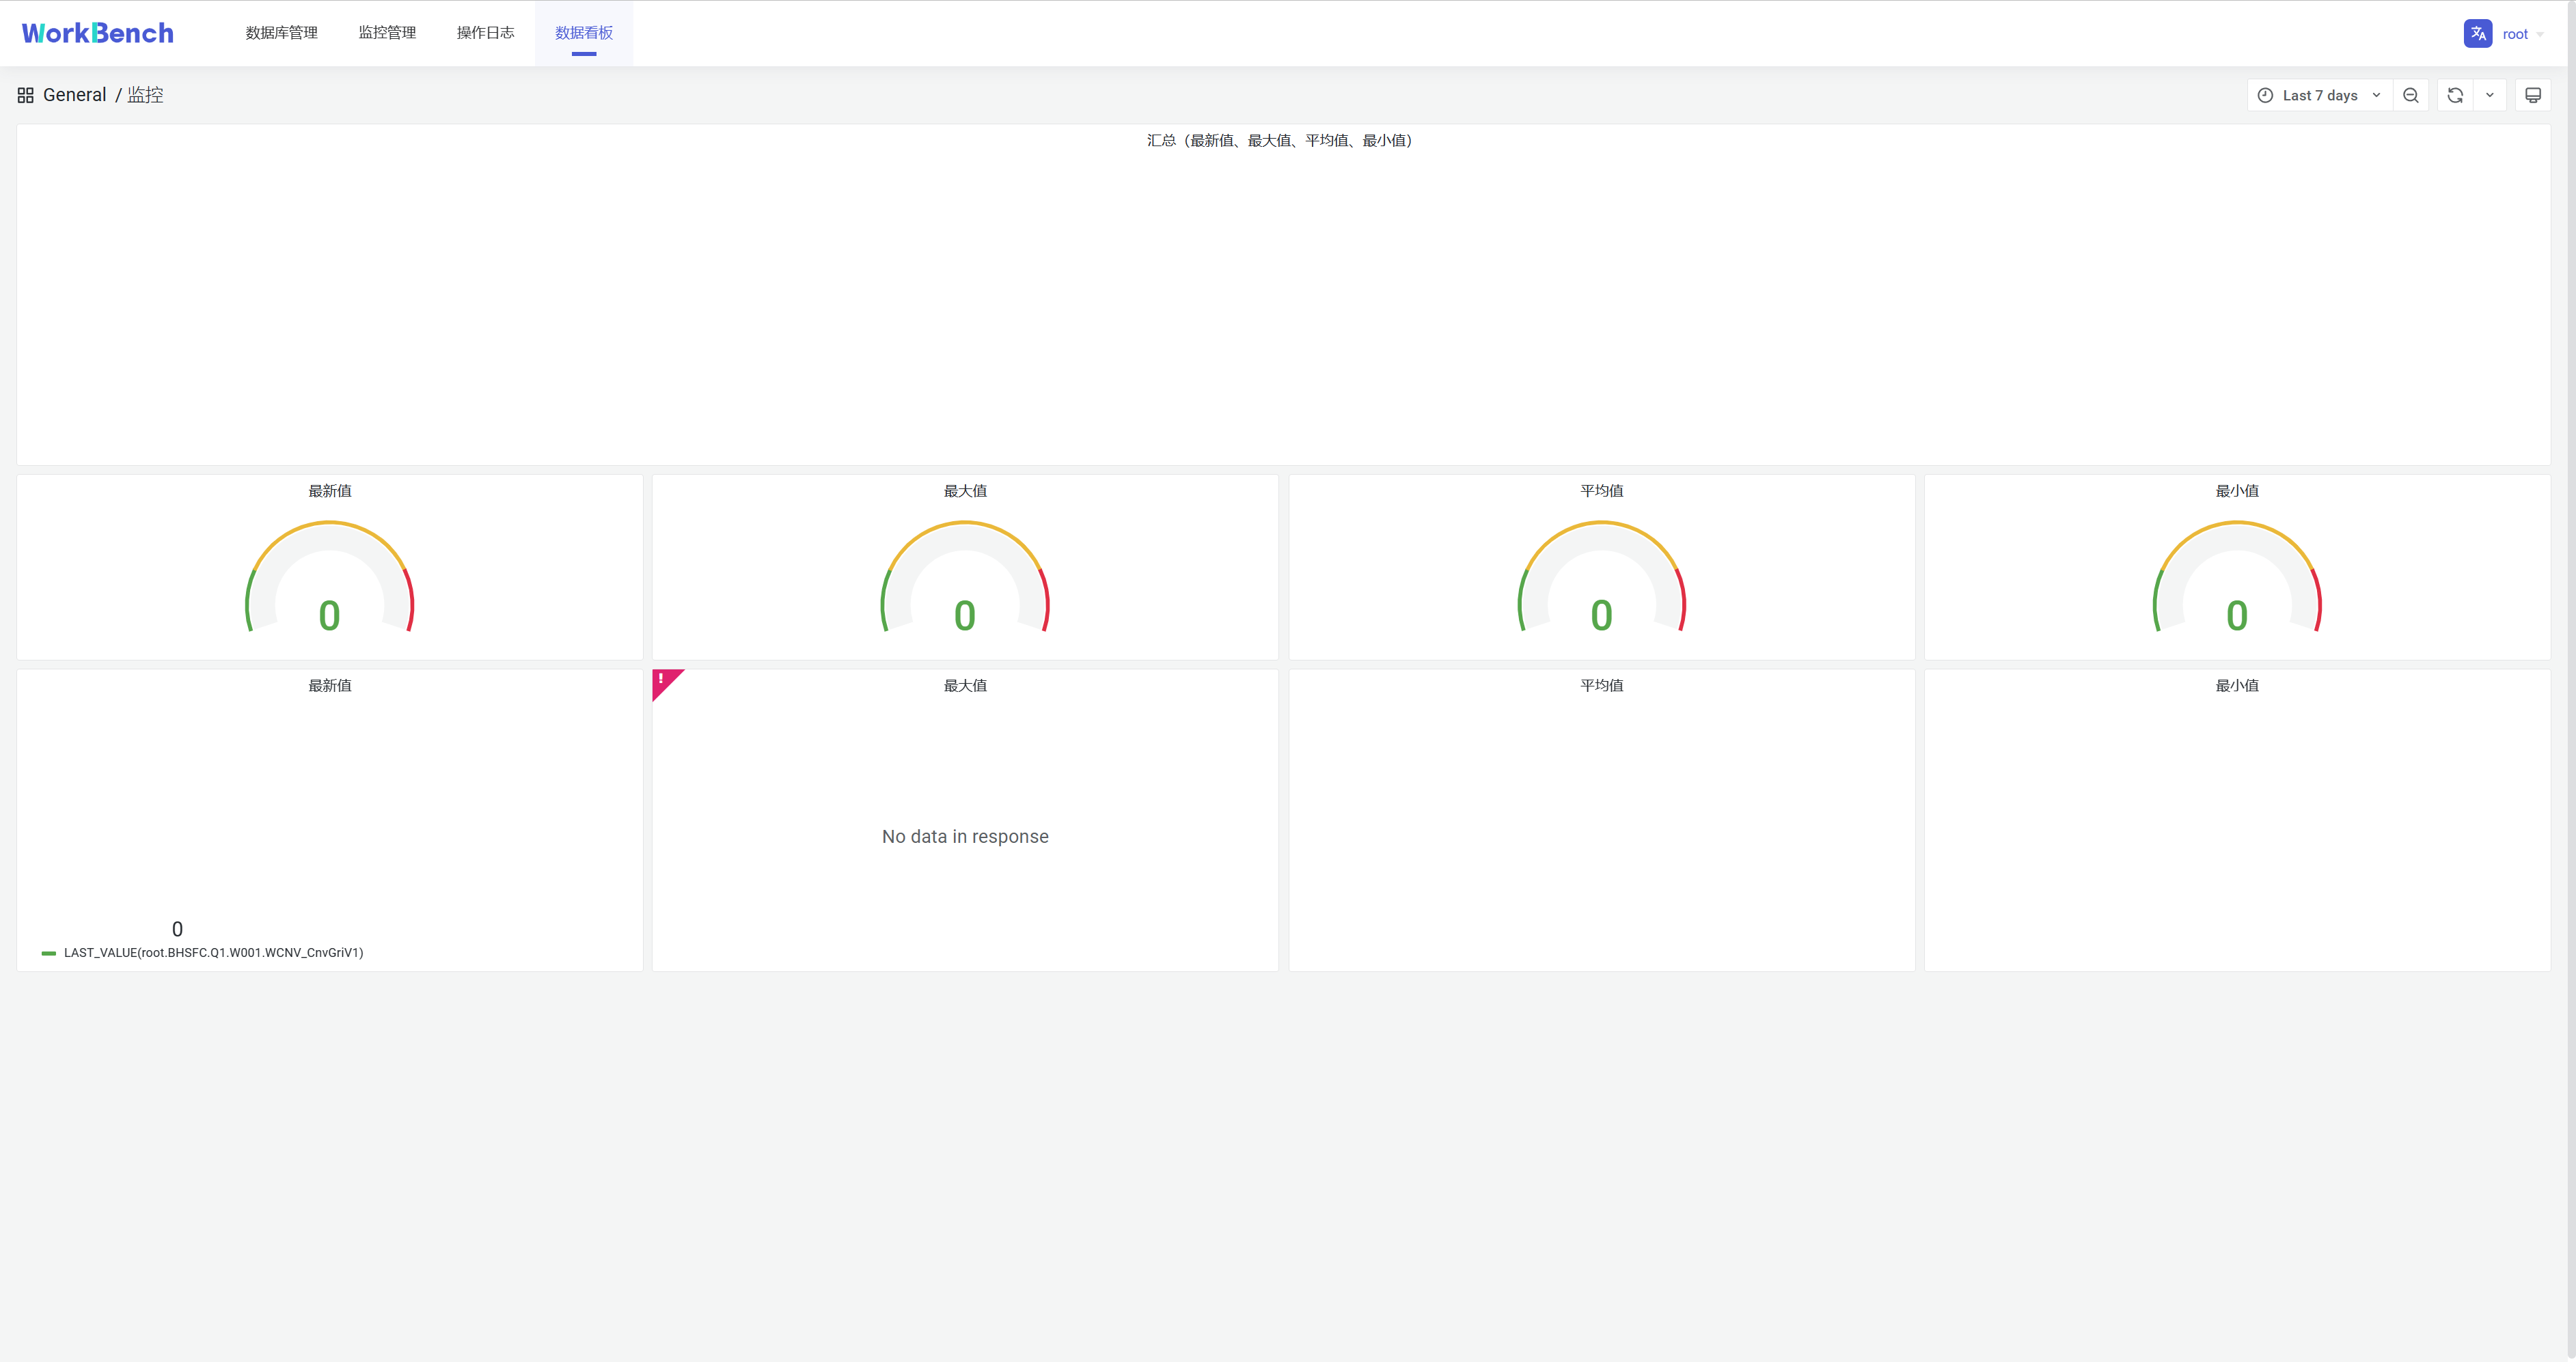Click the language translation icon
This screenshot has width=2576, height=1362.
click(2477, 33)
